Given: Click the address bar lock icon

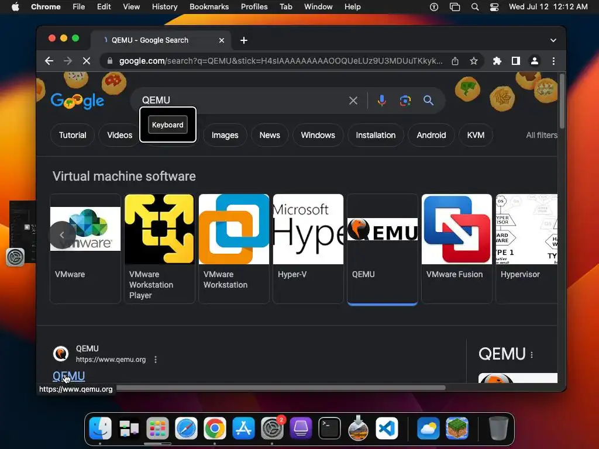Looking at the screenshot, I should tap(110, 61).
